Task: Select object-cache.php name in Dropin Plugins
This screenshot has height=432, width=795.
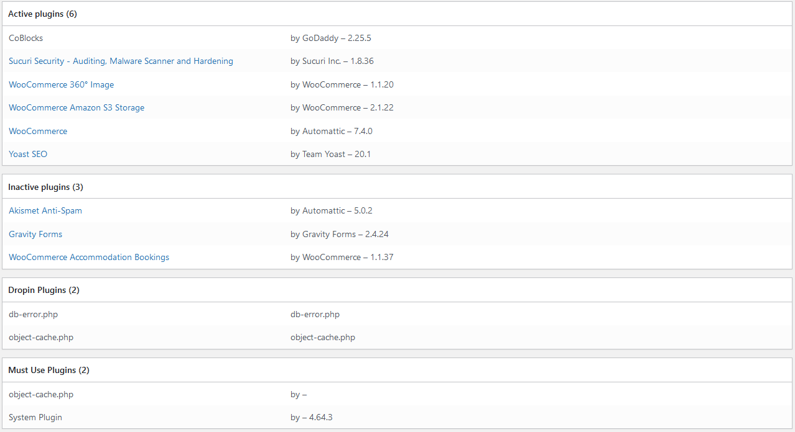Action: [x=41, y=338]
